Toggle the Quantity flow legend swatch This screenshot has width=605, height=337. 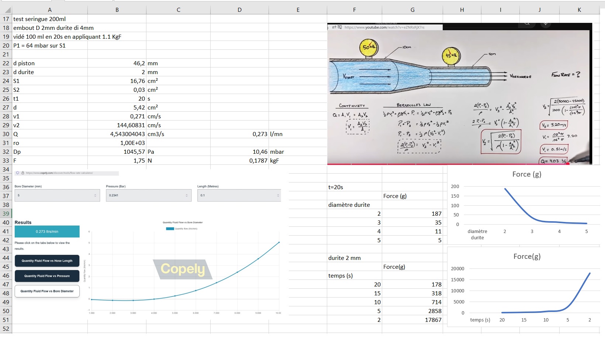pos(170,229)
